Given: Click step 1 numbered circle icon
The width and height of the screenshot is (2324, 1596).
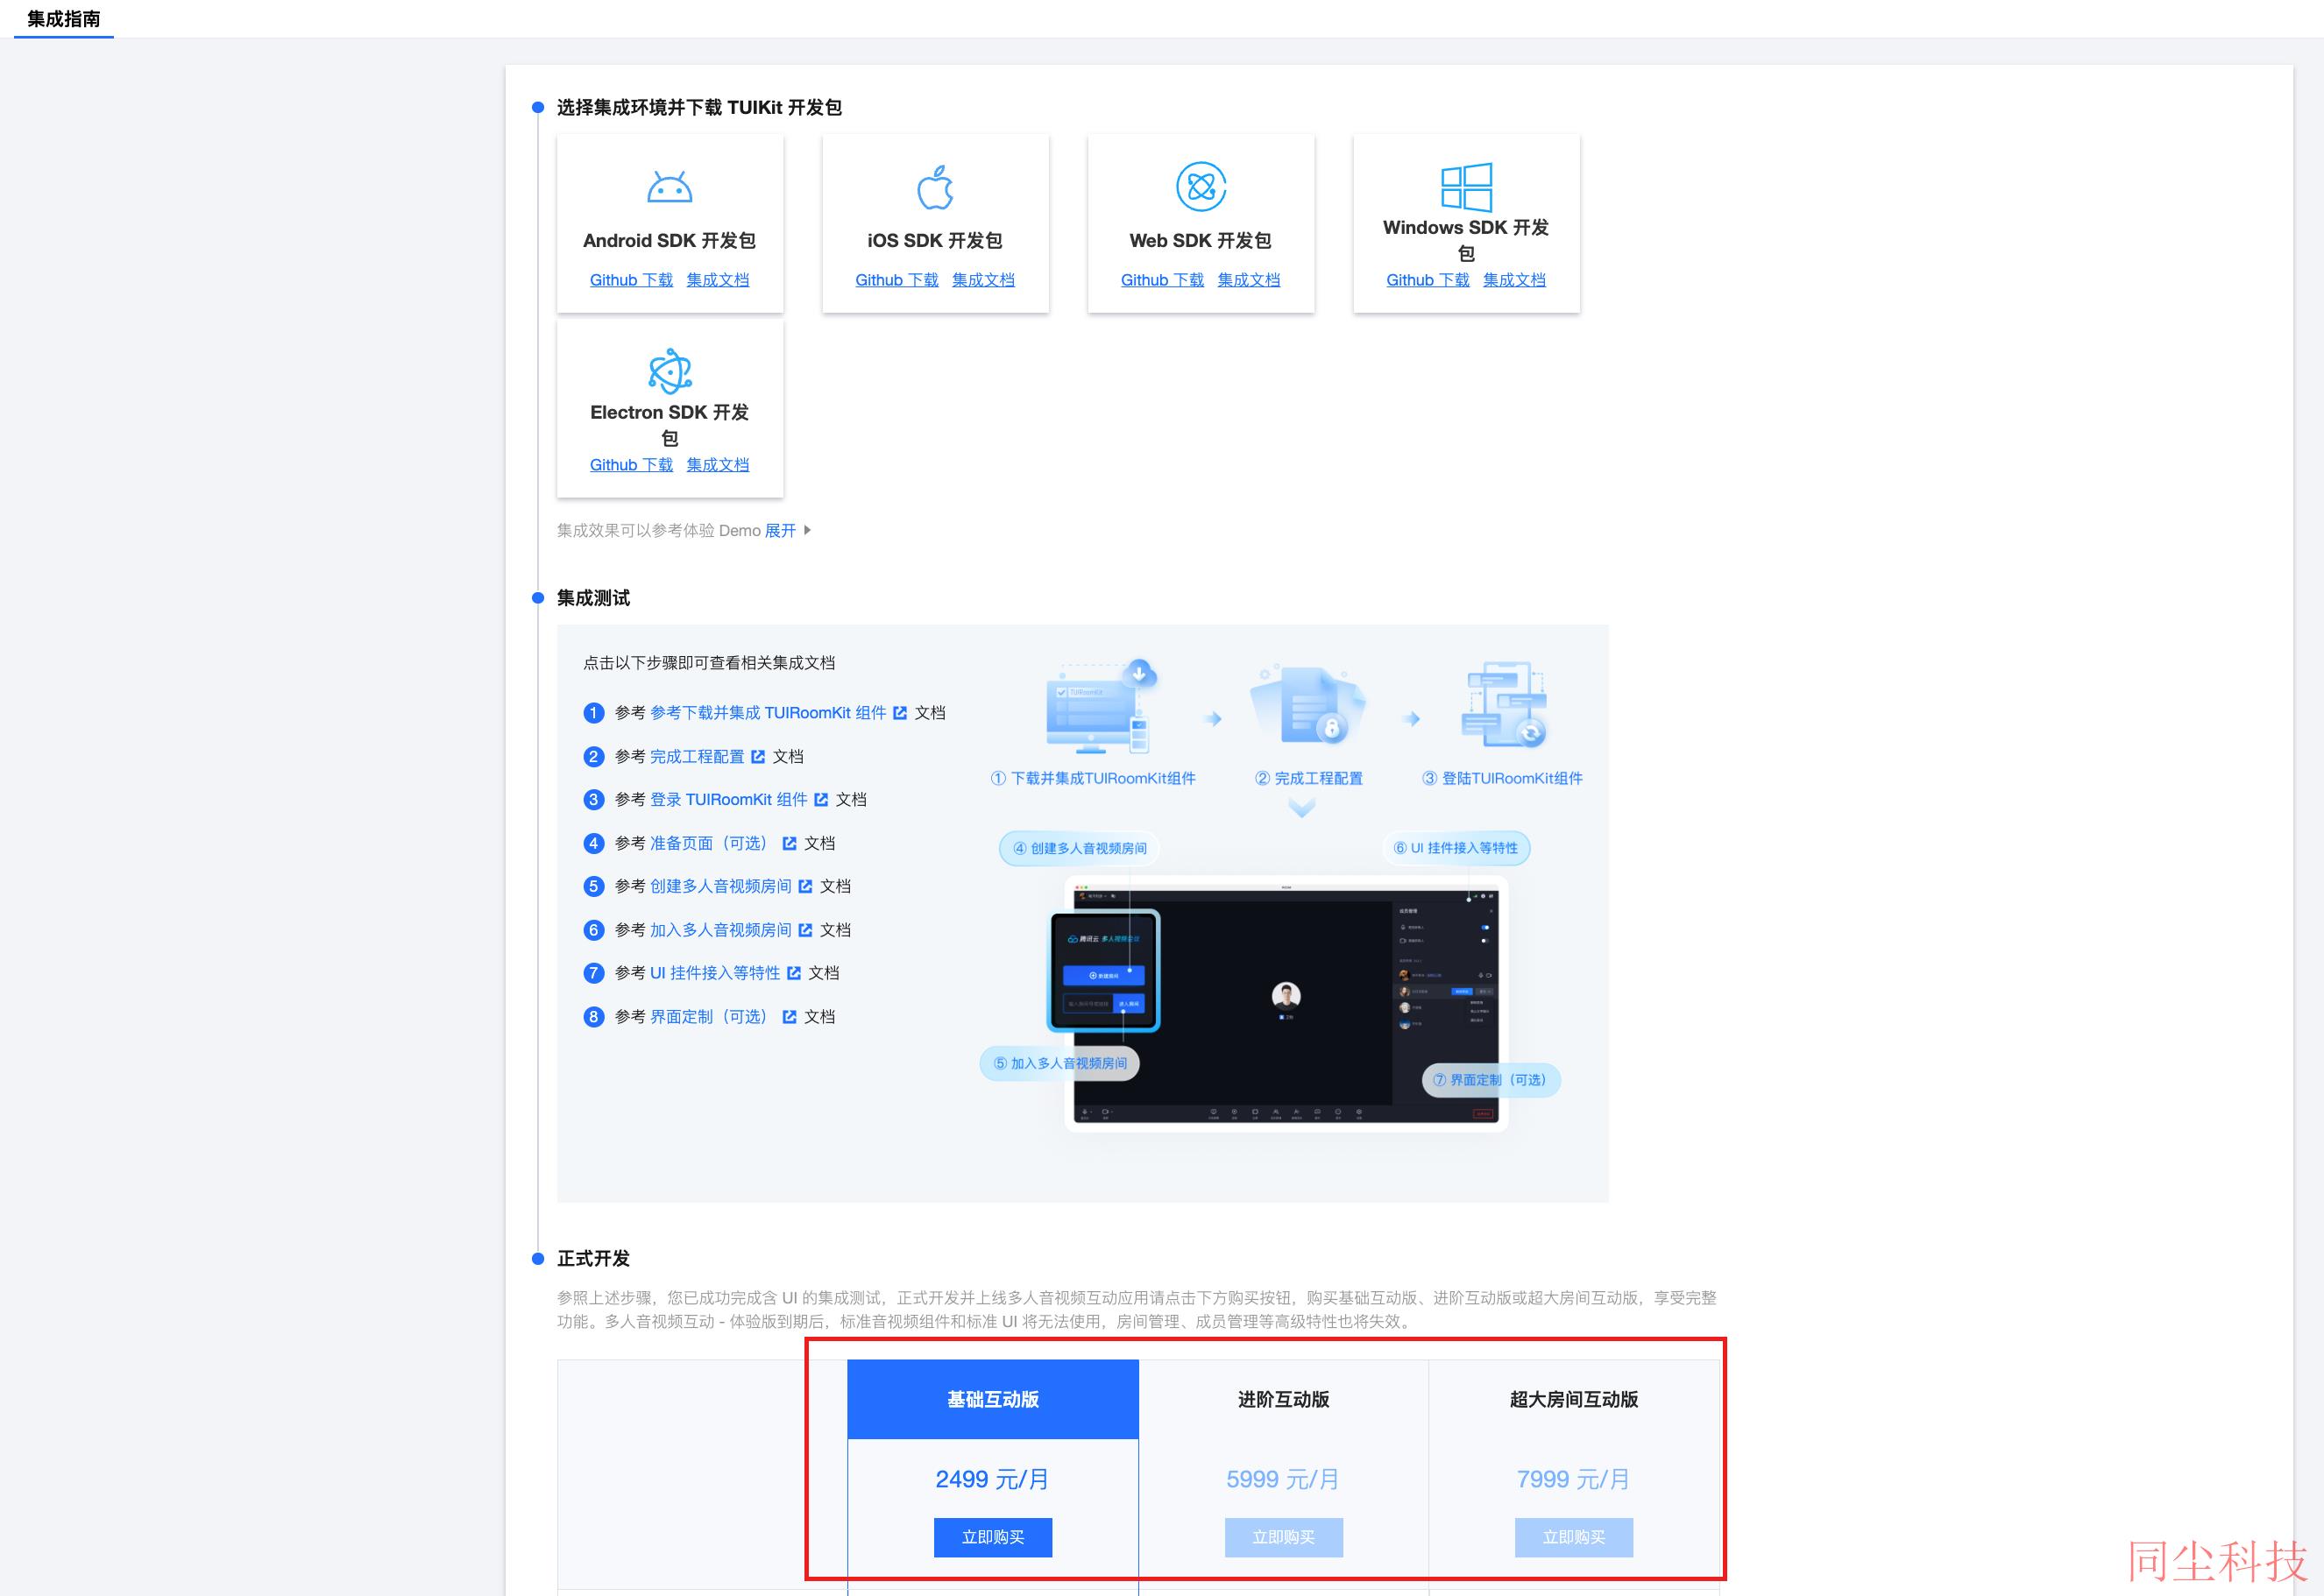Looking at the screenshot, I should (593, 713).
